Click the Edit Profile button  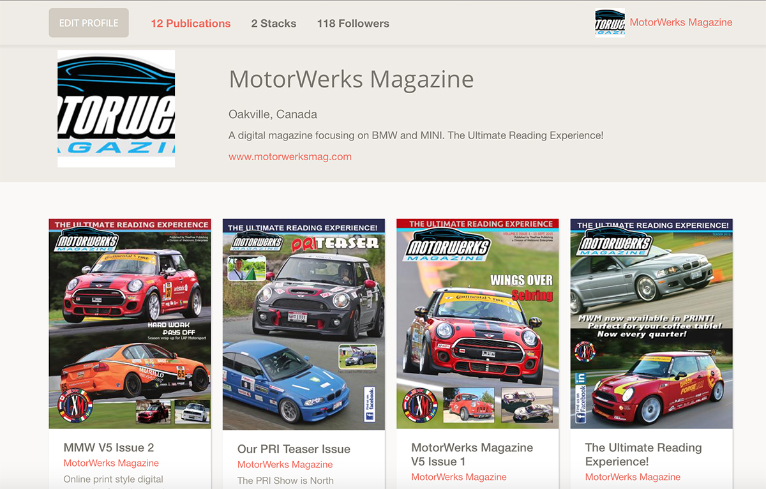point(89,23)
